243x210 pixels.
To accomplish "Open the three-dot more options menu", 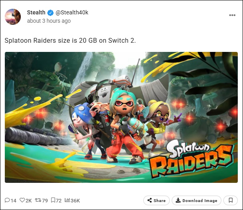I will (x=232, y=15).
